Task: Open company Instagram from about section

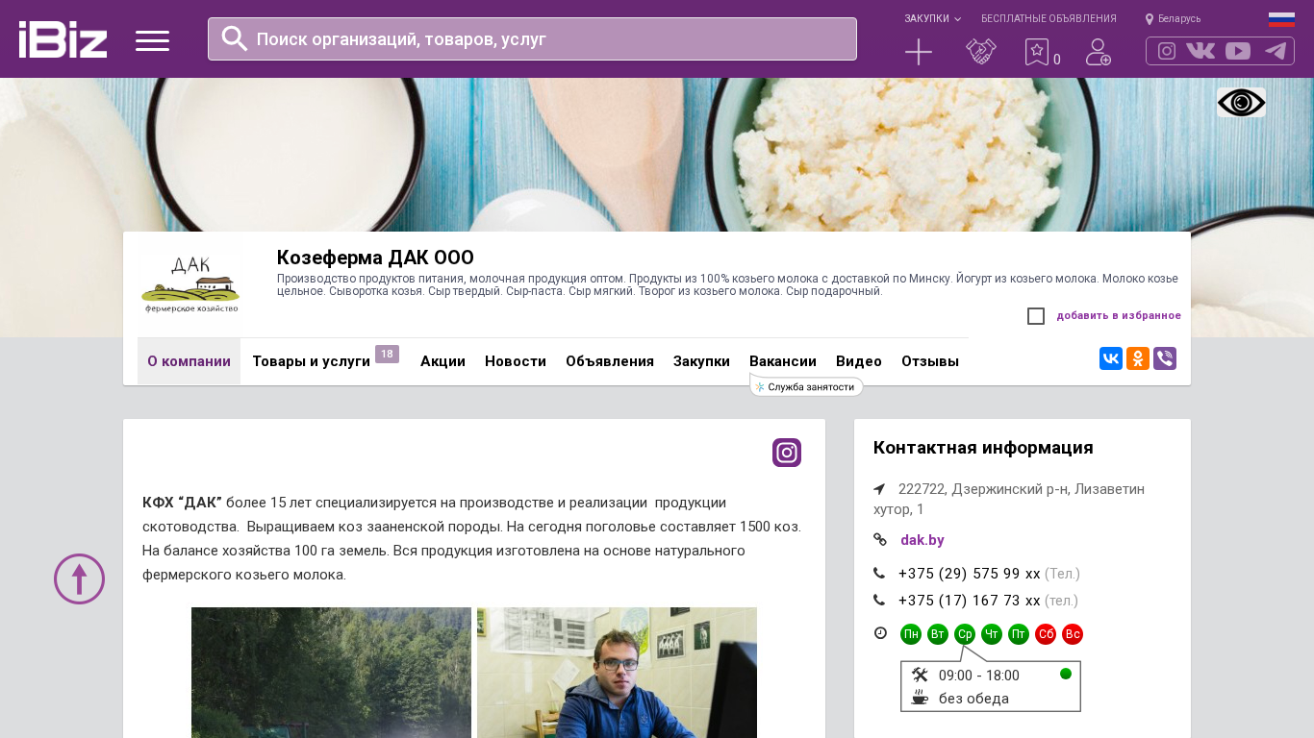Action: (x=787, y=453)
